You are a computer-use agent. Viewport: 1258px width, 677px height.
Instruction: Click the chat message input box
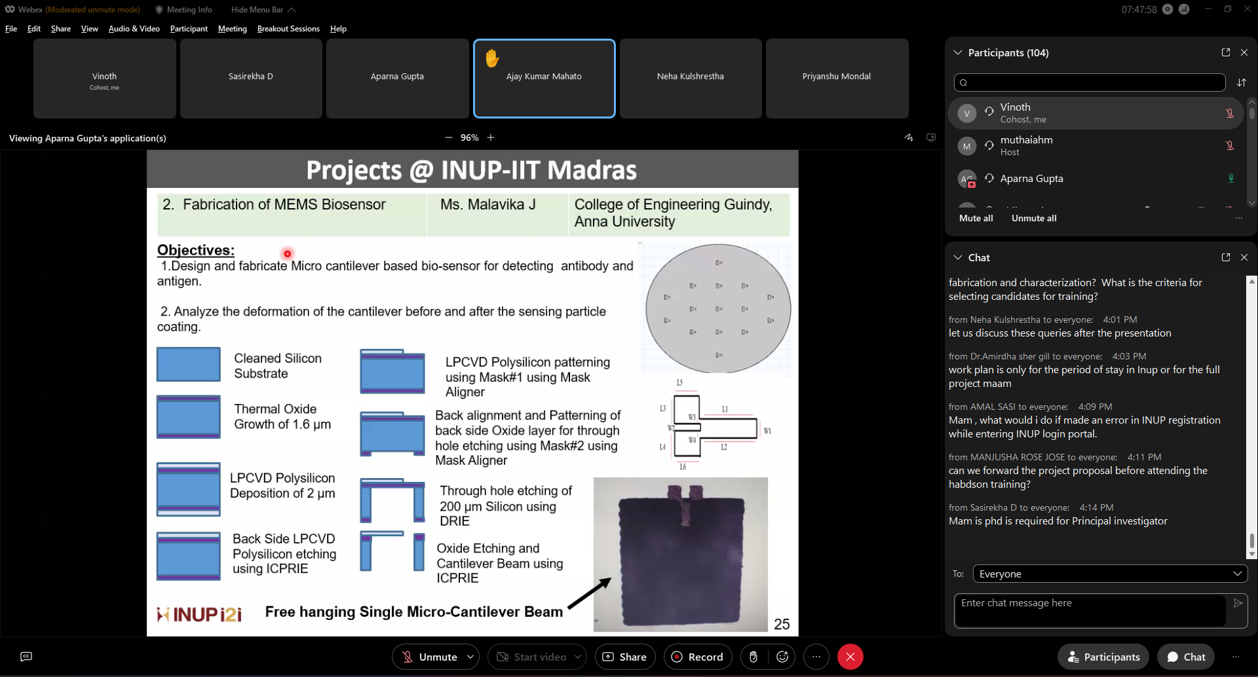tap(1090, 610)
